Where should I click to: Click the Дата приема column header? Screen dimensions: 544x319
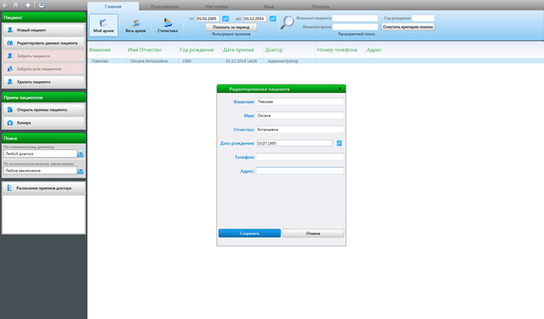(238, 50)
